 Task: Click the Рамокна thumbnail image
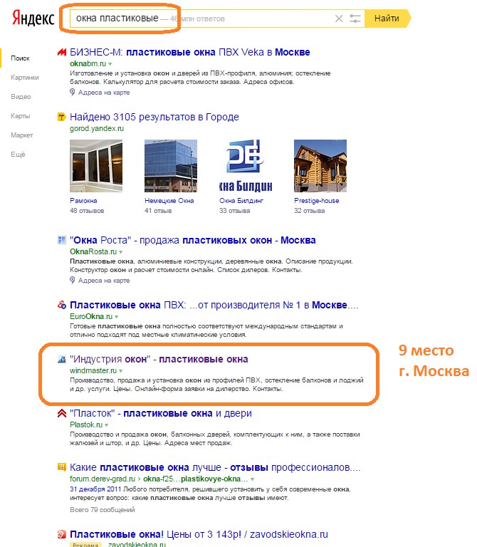96,166
